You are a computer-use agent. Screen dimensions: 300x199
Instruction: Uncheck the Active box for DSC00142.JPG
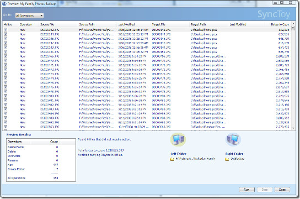[x=6, y=30]
